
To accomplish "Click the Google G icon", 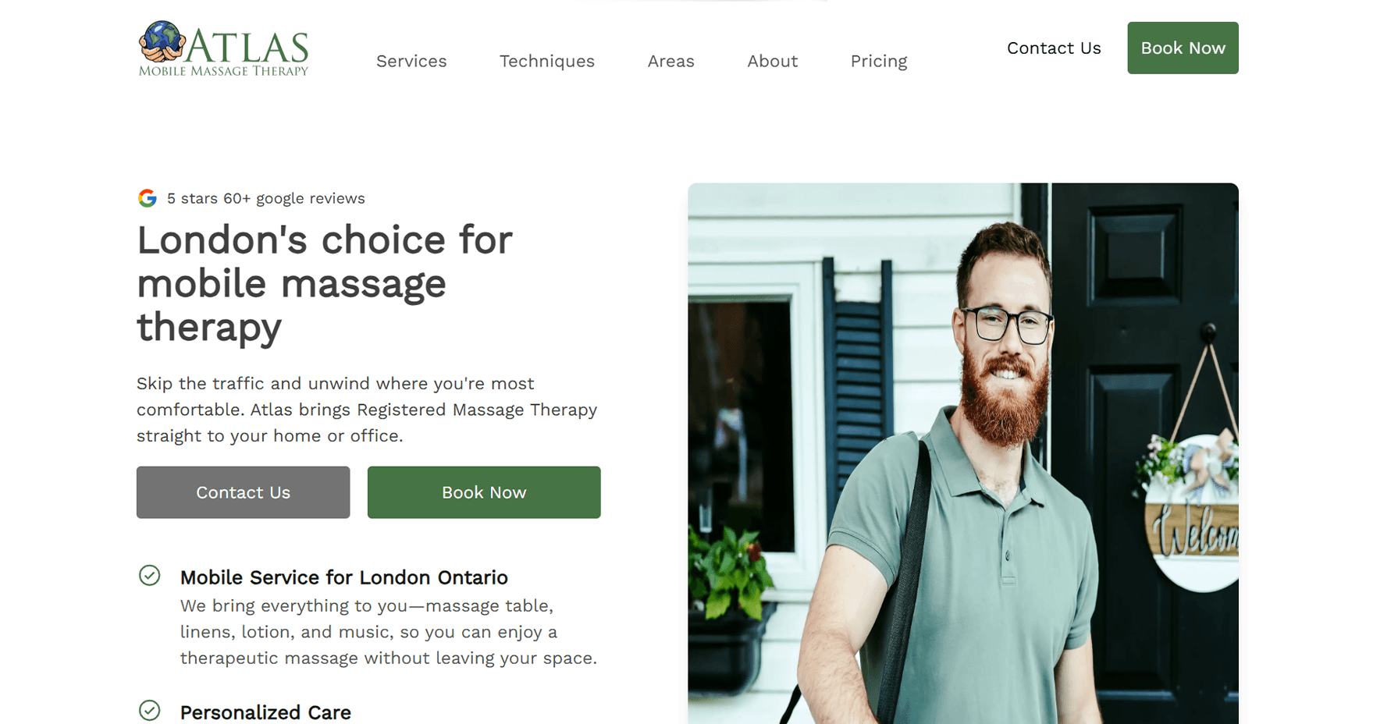I will click(x=148, y=198).
